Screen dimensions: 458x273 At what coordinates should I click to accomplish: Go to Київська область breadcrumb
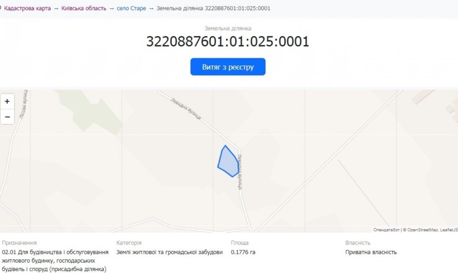coord(84,8)
